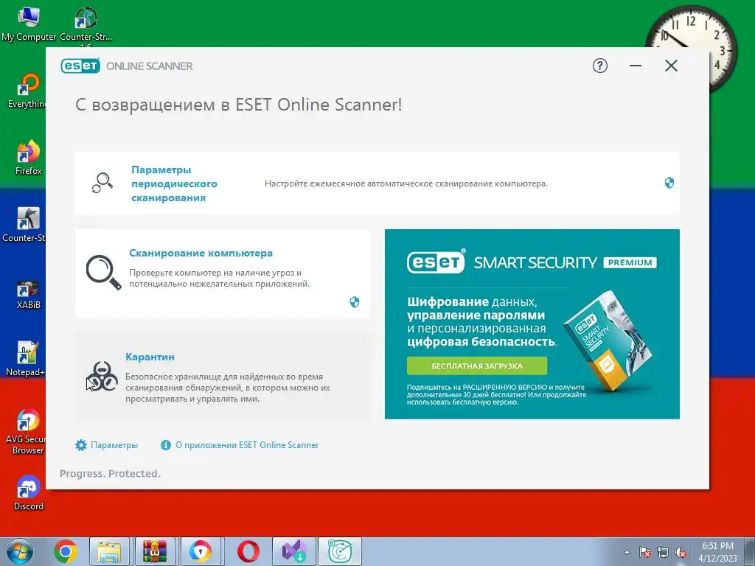Open the Карантин section
Viewport: 755px width, 566px height.
pos(150,357)
